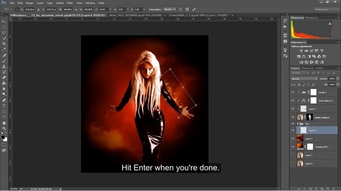Switch to the Flames0009 document tab

click(x=199, y=15)
